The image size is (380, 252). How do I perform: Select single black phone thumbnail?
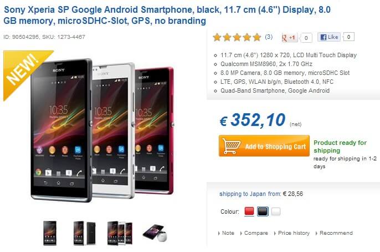tap(50, 233)
